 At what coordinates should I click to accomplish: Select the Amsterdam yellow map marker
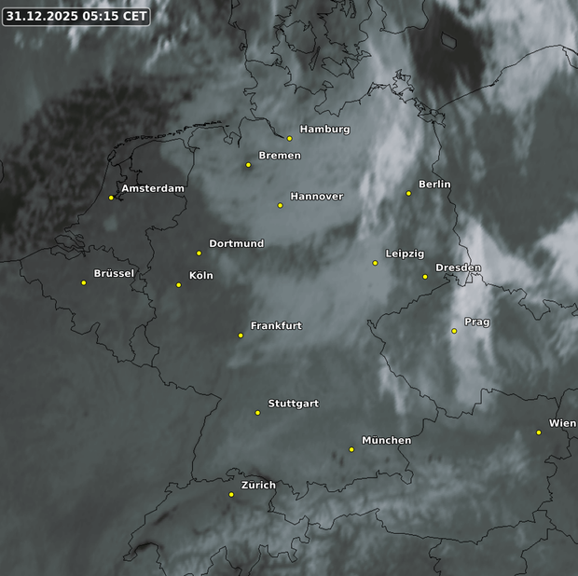pyautogui.click(x=111, y=198)
